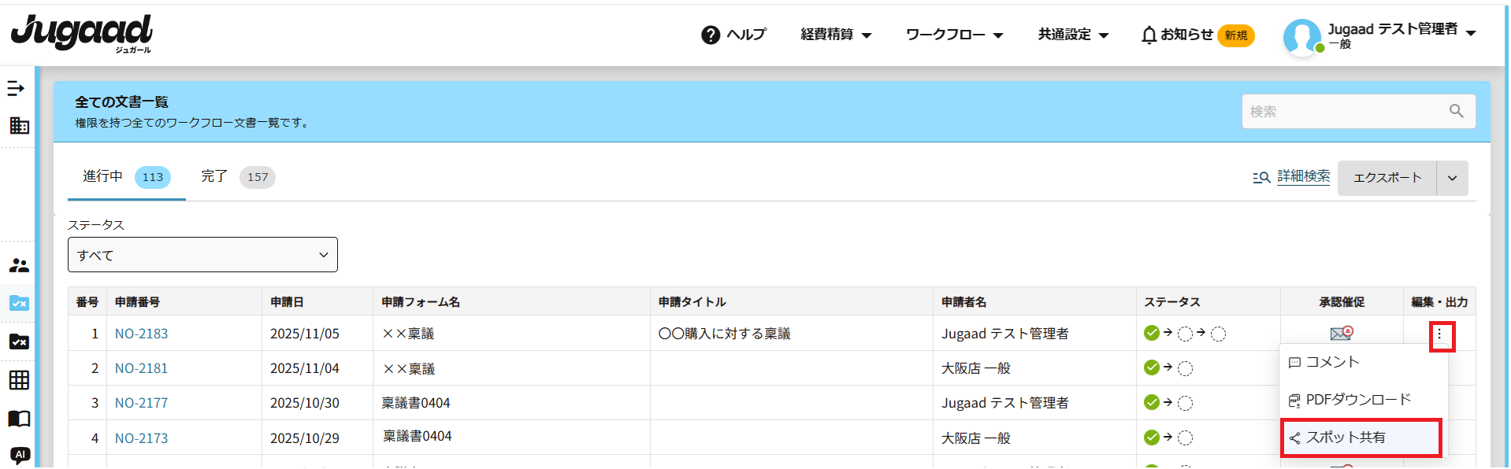Open the お知らせ notifications bell
The image size is (1511, 469).
click(x=1149, y=35)
